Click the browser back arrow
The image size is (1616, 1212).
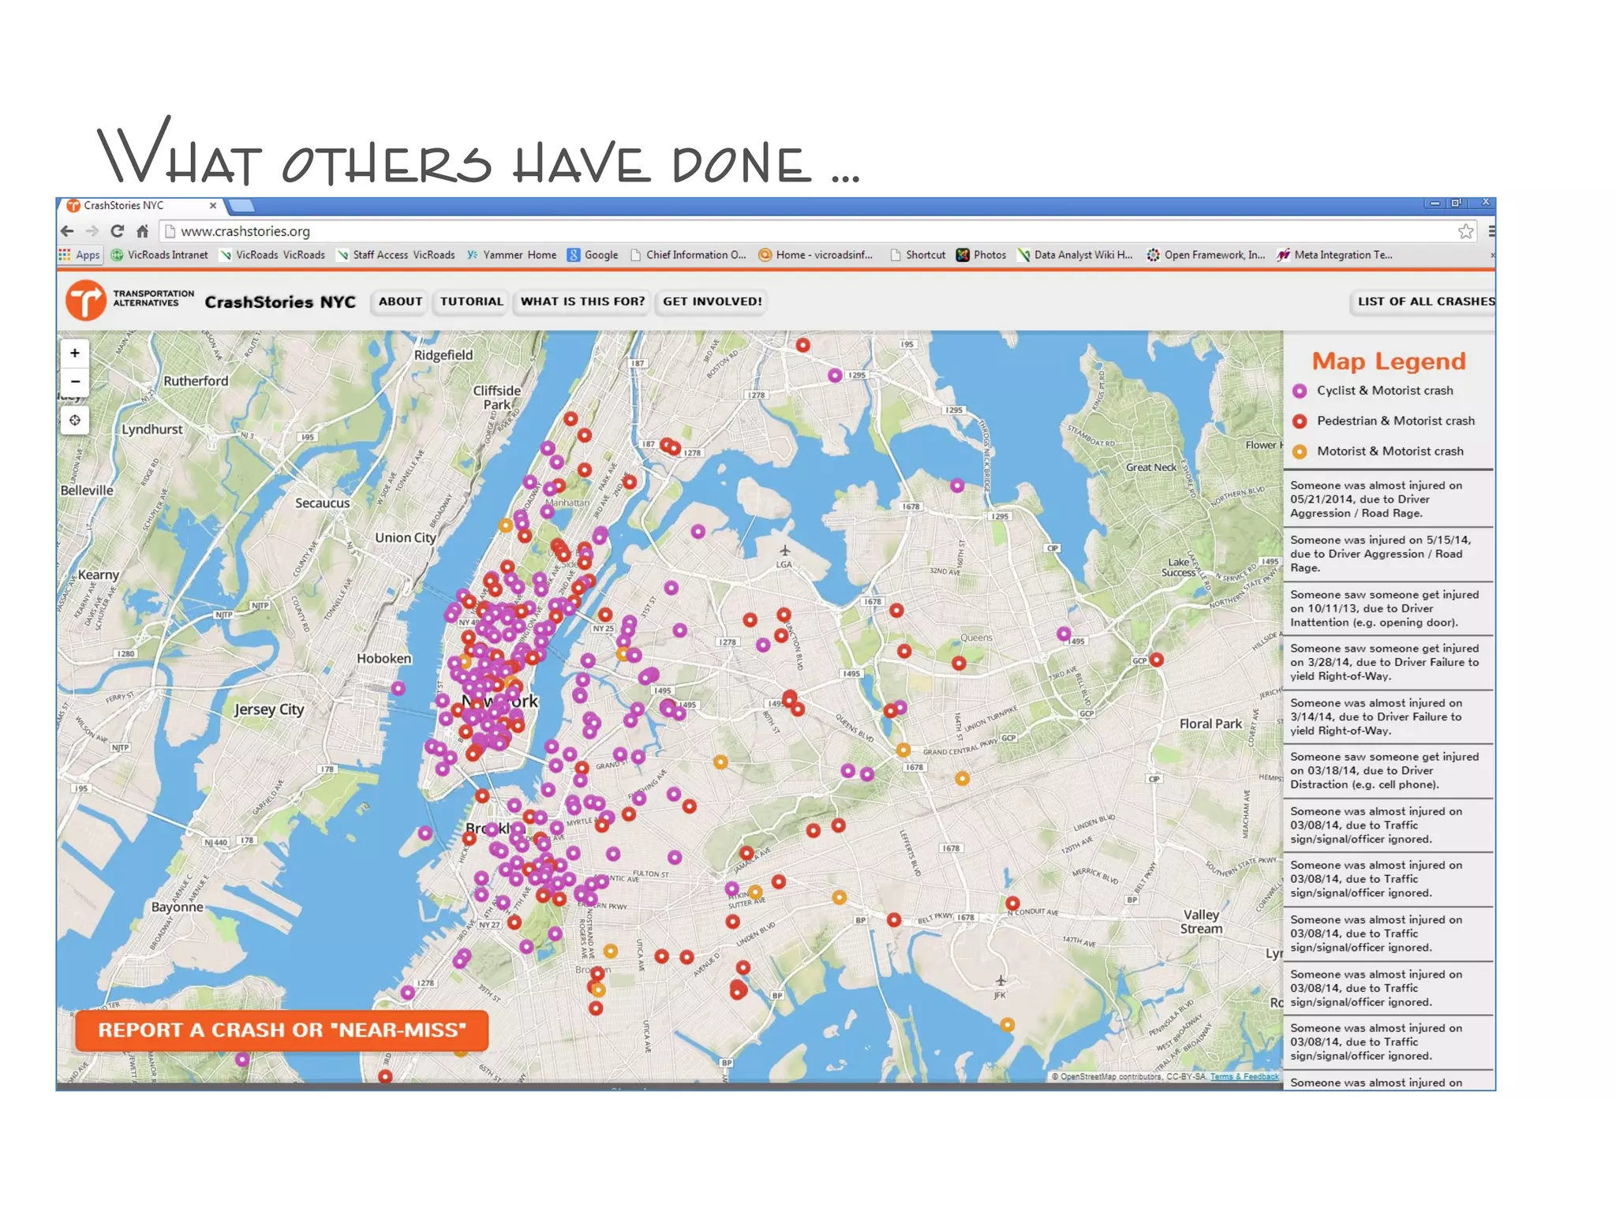(68, 231)
